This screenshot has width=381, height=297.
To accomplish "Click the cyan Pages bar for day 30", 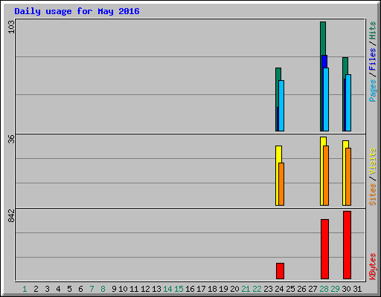I will click(348, 102).
